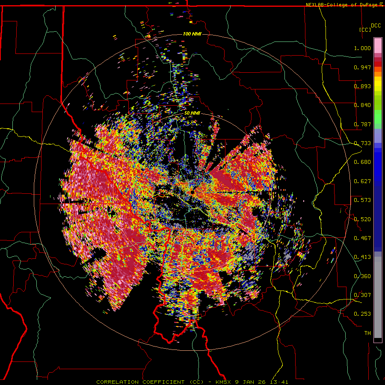Select the 0.413 scale value
This screenshot has height=385, width=385.
click(362, 257)
